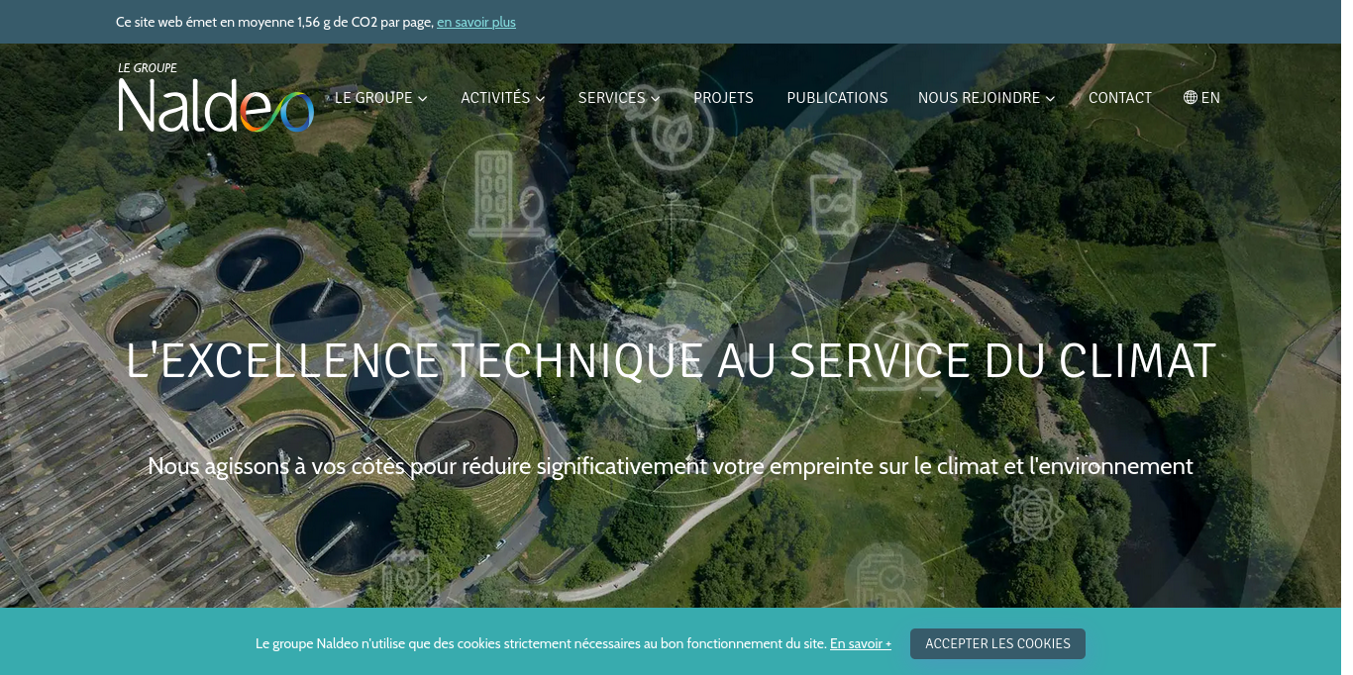Expand the Services dropdown chevron
The width and height of the screenshot is (1353, 675).
point(655,99)
